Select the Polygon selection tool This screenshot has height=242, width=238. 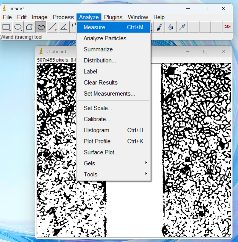coord(29,27)
